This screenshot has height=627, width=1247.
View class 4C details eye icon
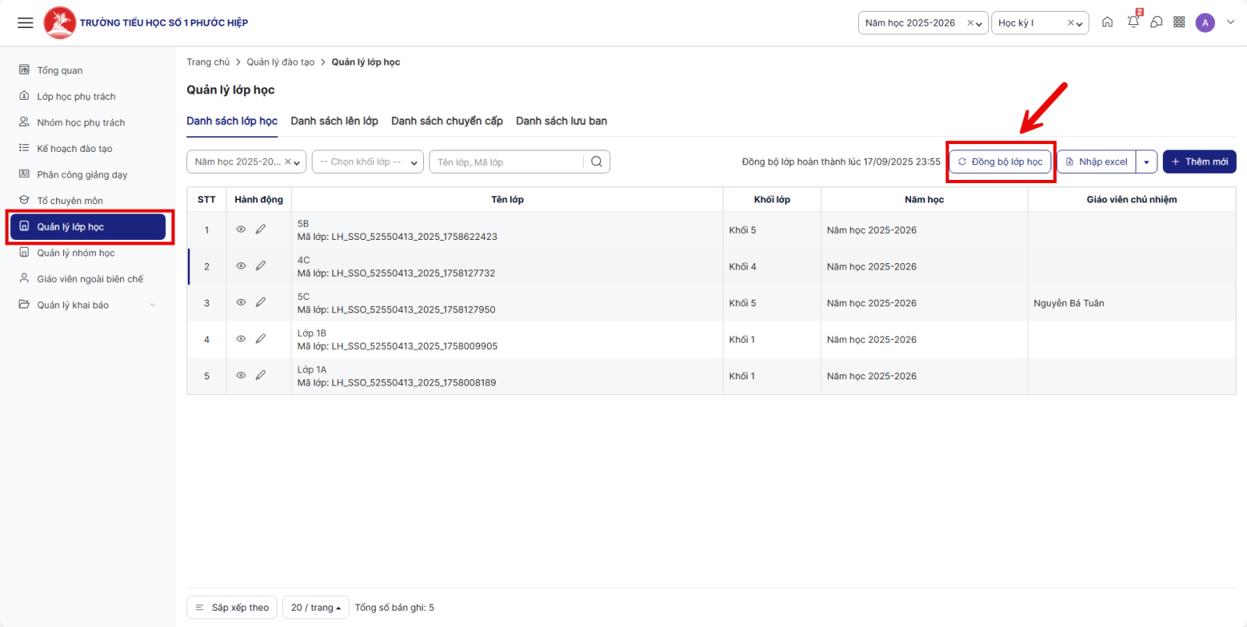241,266
